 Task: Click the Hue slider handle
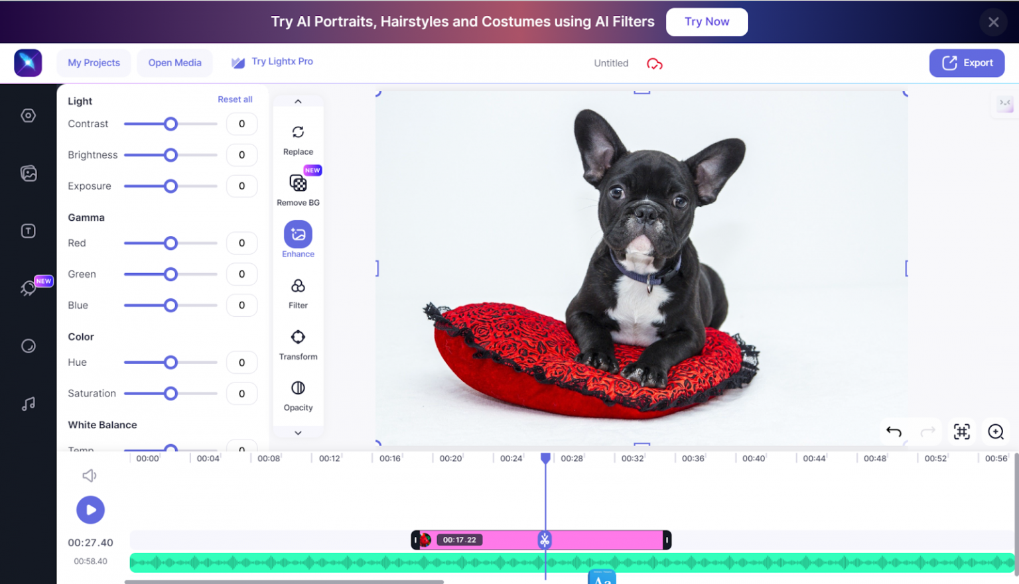pos(170,363)
